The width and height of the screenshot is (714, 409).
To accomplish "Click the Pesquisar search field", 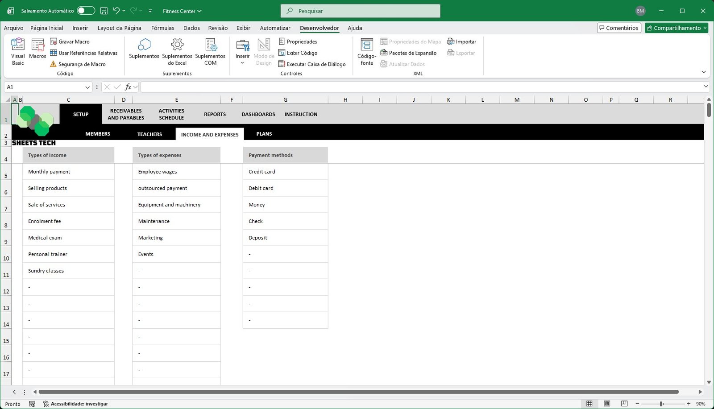I will 361,11.
